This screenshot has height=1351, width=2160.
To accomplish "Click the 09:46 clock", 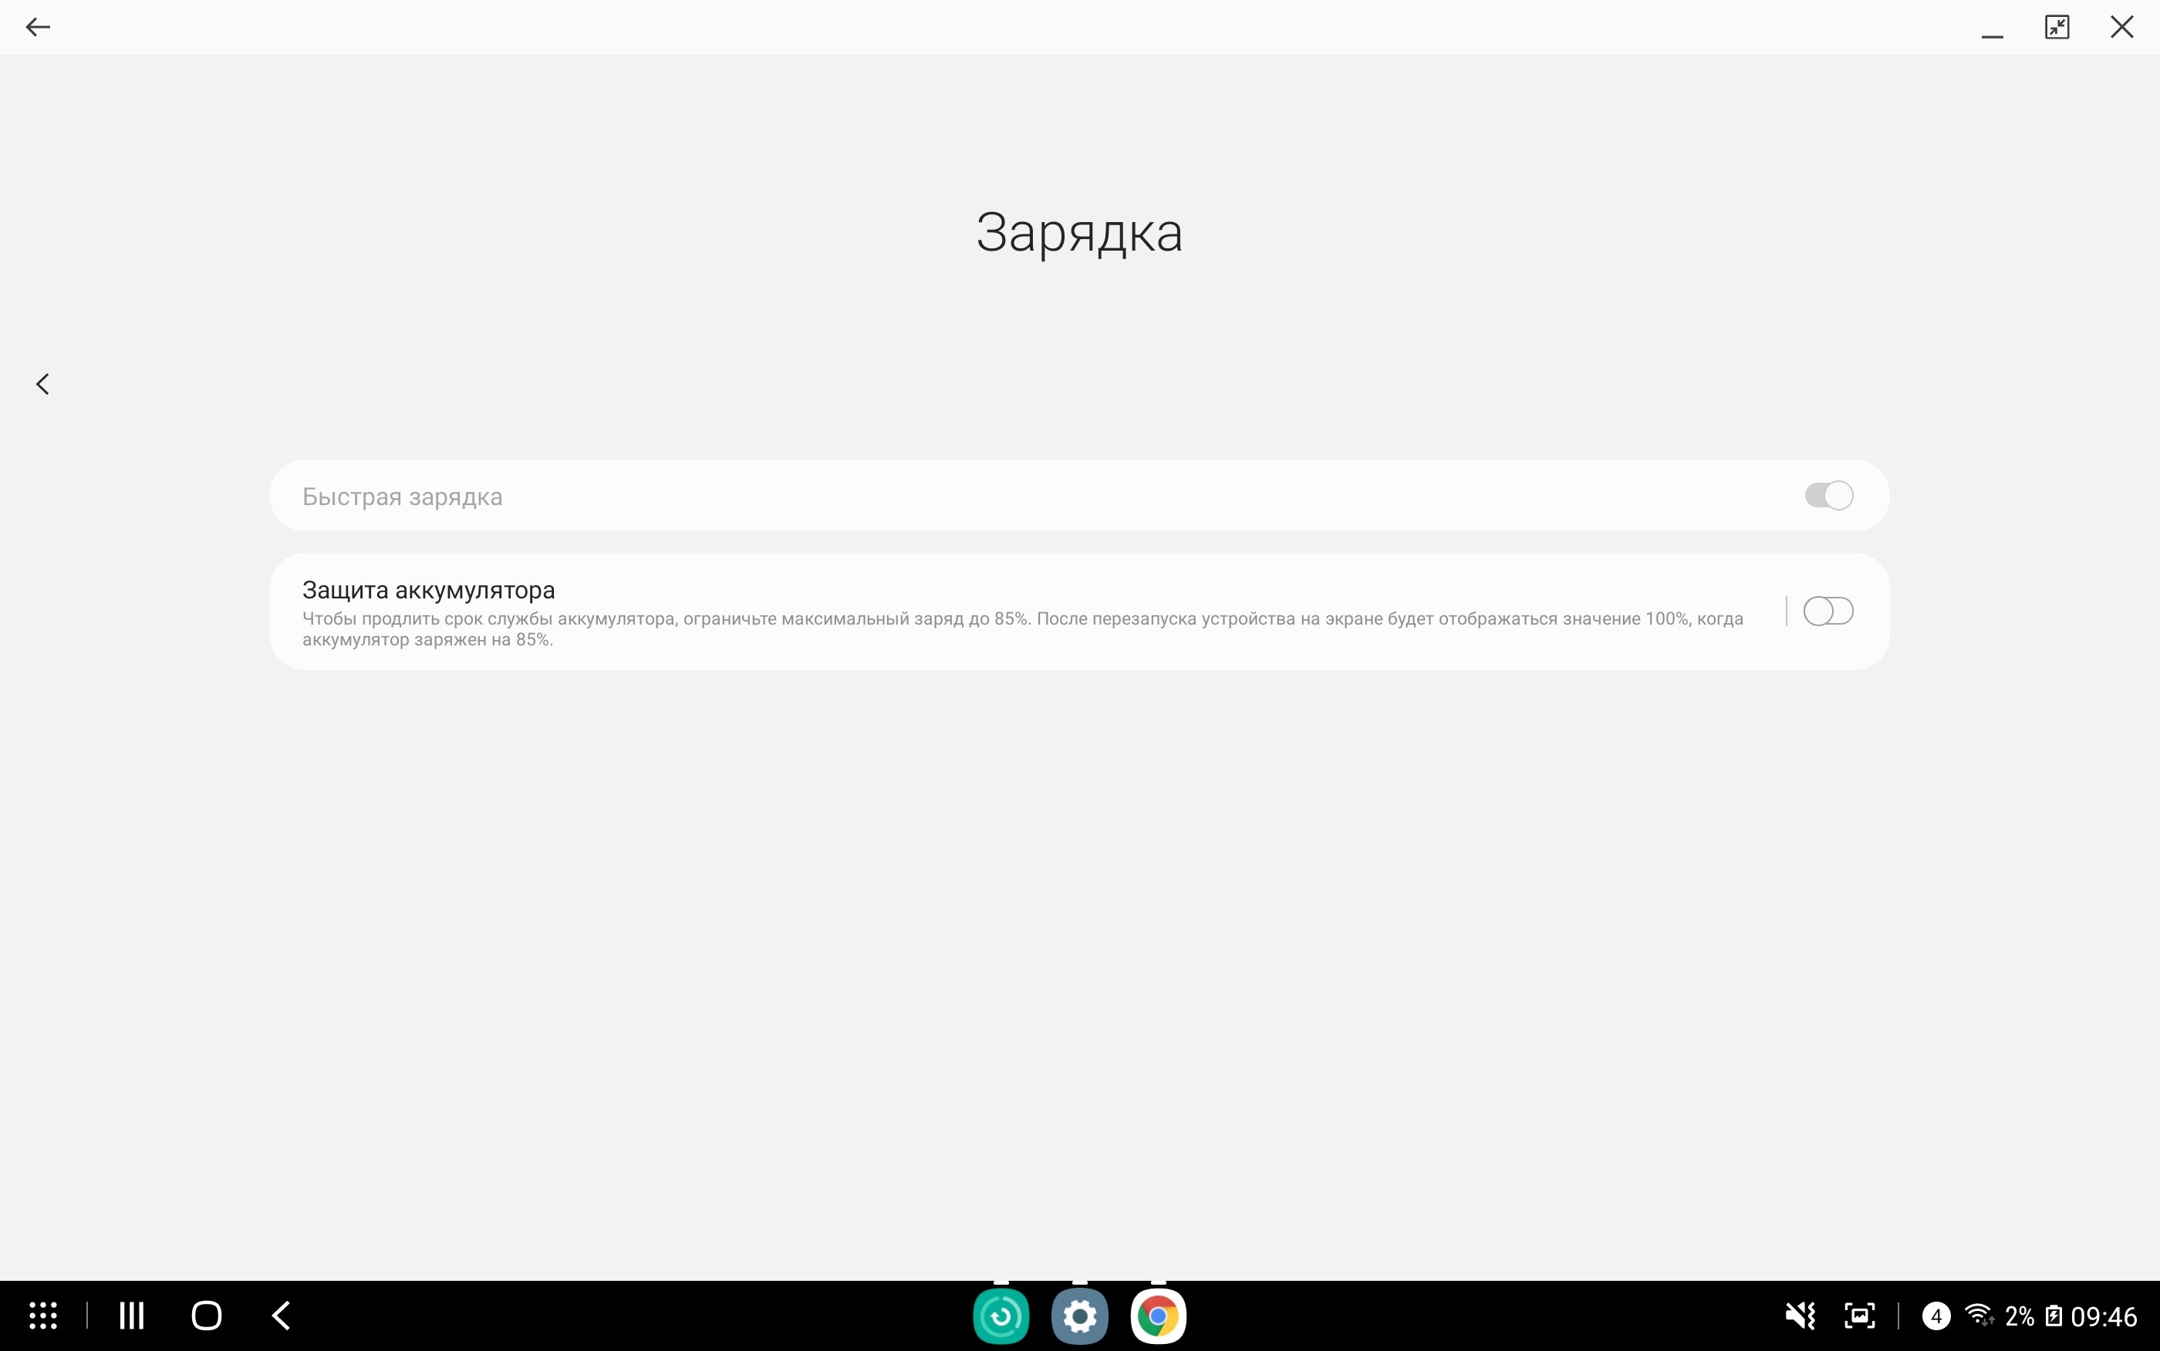I will 2104,1316.
